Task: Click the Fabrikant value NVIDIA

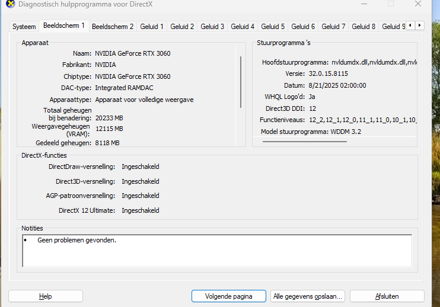Action: click(x=105, y=65)
